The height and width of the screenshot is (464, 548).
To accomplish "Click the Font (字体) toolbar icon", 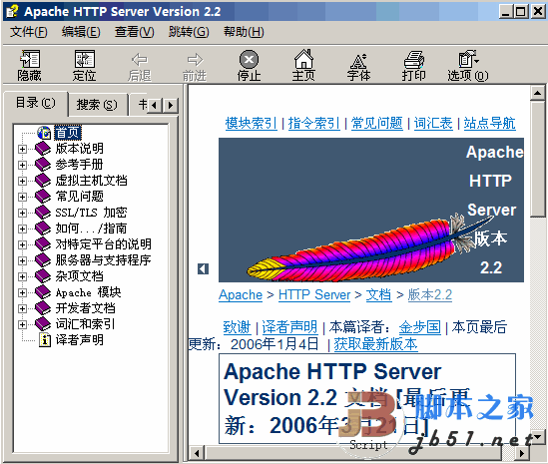I will tap(358, 61).
